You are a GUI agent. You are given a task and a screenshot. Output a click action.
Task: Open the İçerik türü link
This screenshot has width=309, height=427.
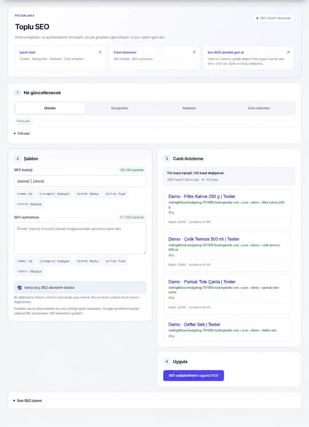[27, 52]
